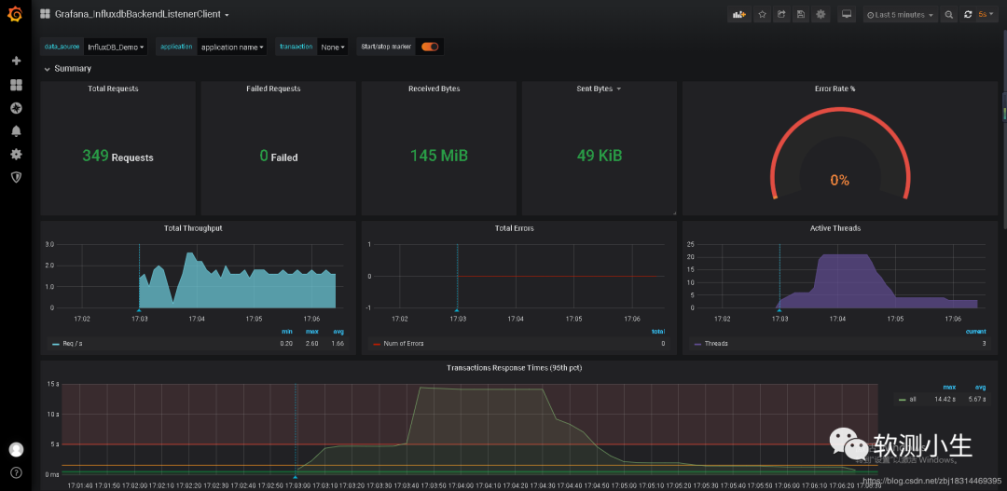Image resolution: width=1007 pixels, height=491 pixels.
Task: Open the Failed Requests panel title menu
Action: pyautogui.click(x=273, y=89)
